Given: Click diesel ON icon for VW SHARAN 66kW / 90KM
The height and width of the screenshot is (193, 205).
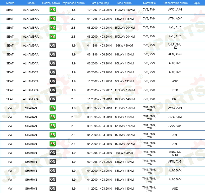Looking at the screenshot, I should pyautogui.click(x=52, y=153).
